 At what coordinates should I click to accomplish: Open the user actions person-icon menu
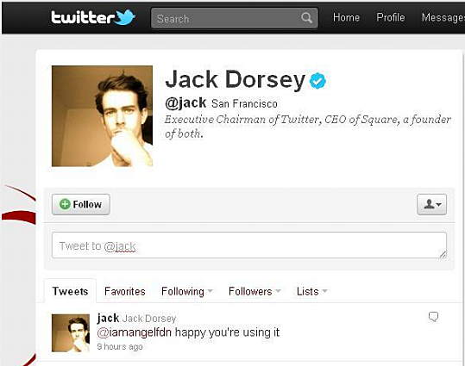coord(431,204)
